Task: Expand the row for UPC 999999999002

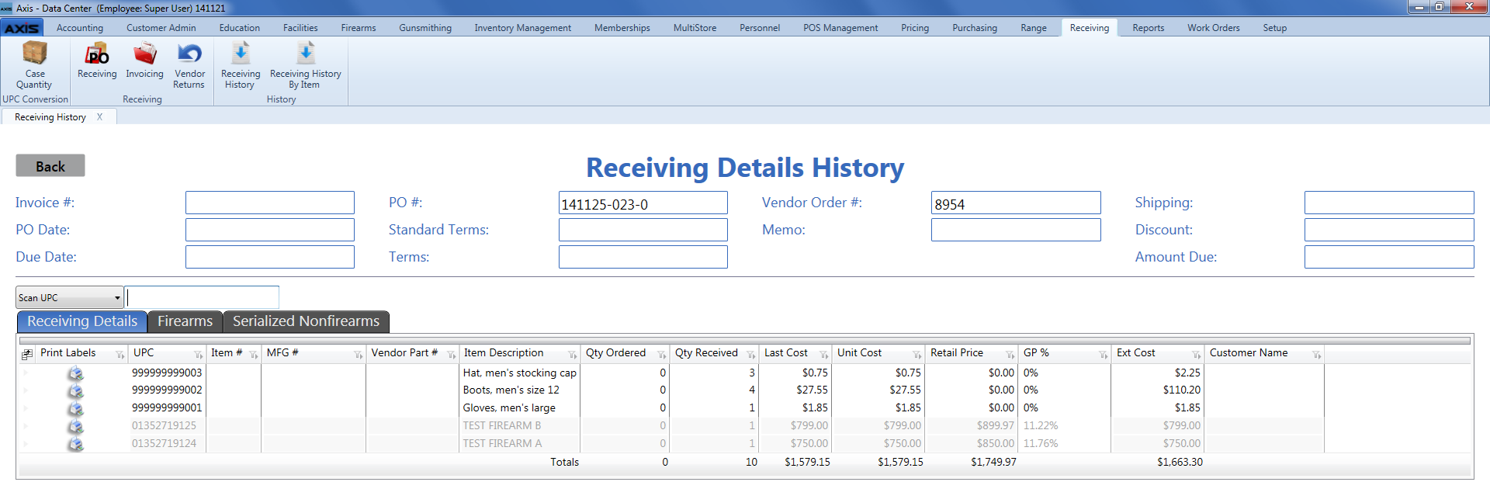Action: coord(25,390)
